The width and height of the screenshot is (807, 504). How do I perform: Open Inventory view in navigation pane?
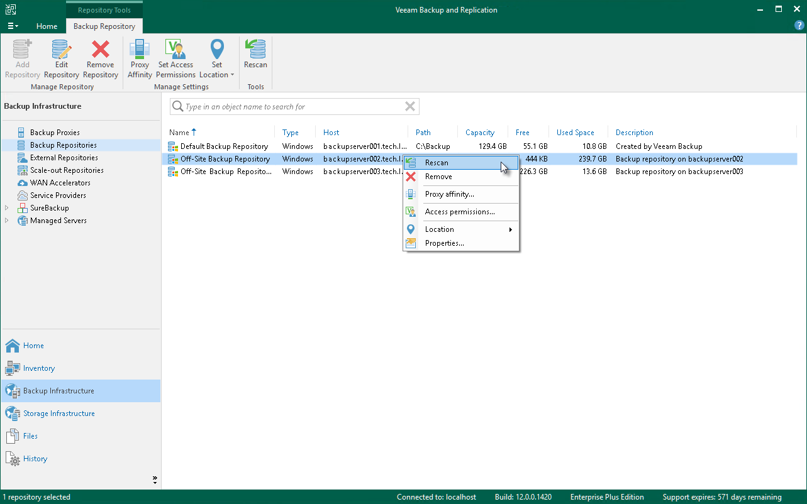(x=81, y=368)
